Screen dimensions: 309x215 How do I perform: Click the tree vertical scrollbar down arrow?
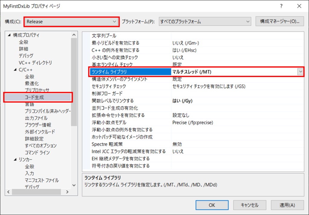74,185
